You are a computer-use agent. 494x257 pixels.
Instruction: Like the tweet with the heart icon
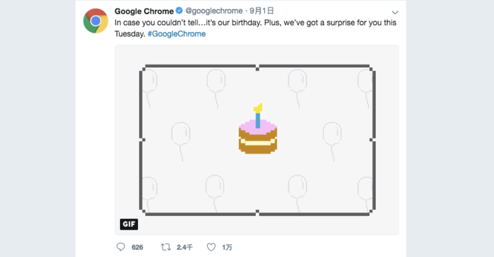tap(211, 247)
